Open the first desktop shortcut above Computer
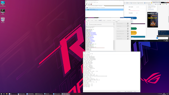The height and width of the screenshot is (95, 169). coord(3,4)
